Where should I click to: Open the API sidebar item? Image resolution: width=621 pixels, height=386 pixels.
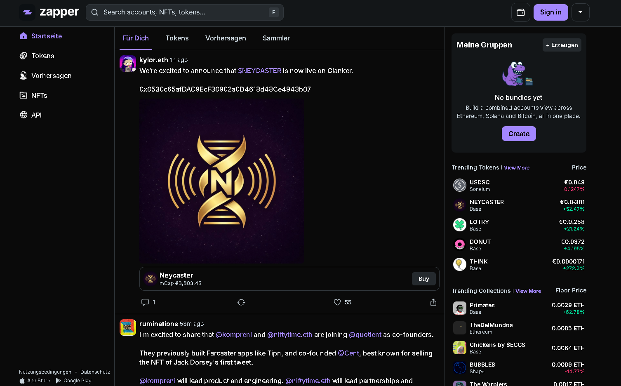pos(36,115)
